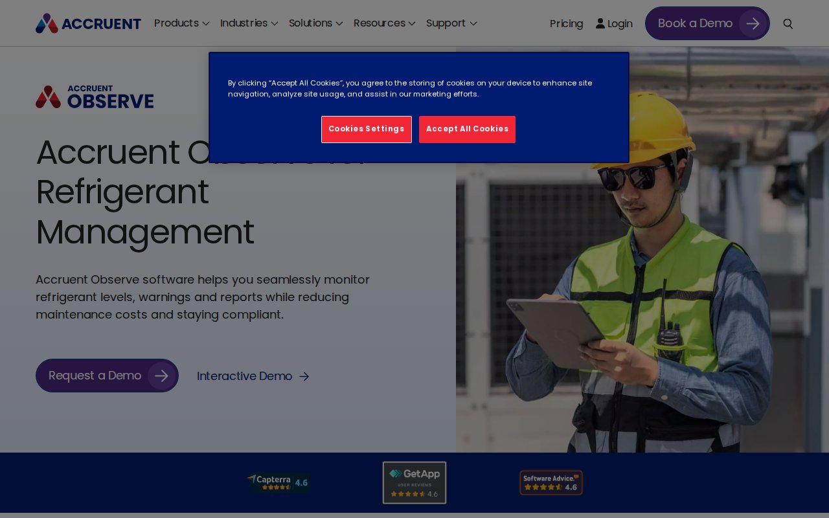829x518 pixels.
Task: Open the Support navigation dropdown
Action: pyautogui.click(x=451, y=23)
